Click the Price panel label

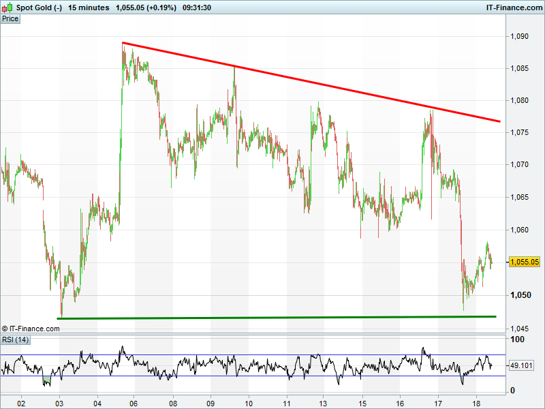coord(10,18)
